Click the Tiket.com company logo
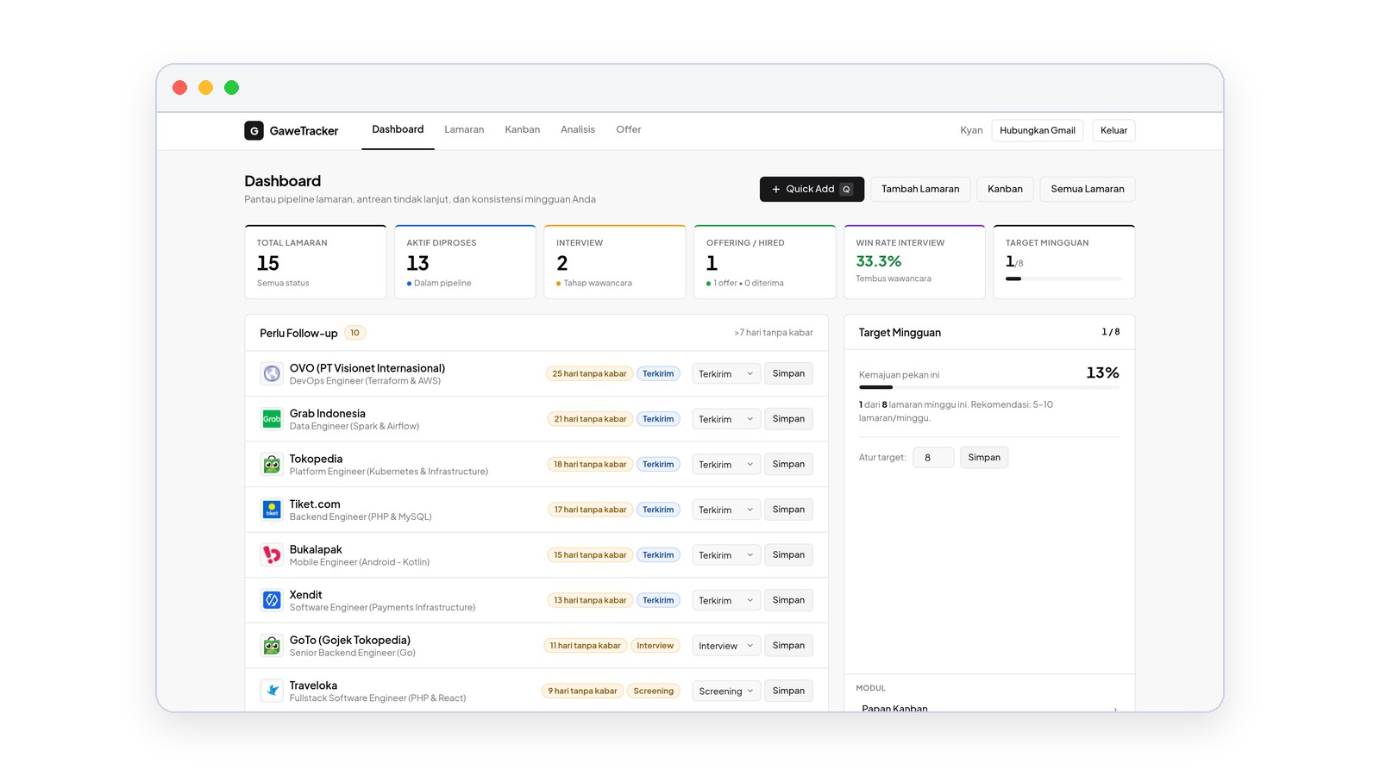Image resolution: width=1380 pixels, height=776 pixels. pyautogui.click(x=272, y=510)
